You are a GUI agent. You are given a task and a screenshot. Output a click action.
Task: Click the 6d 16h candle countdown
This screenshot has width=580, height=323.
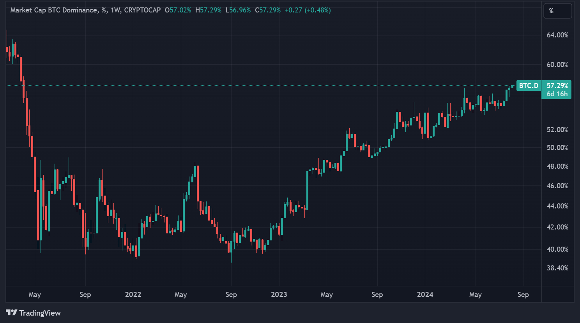tap(557, 94)
